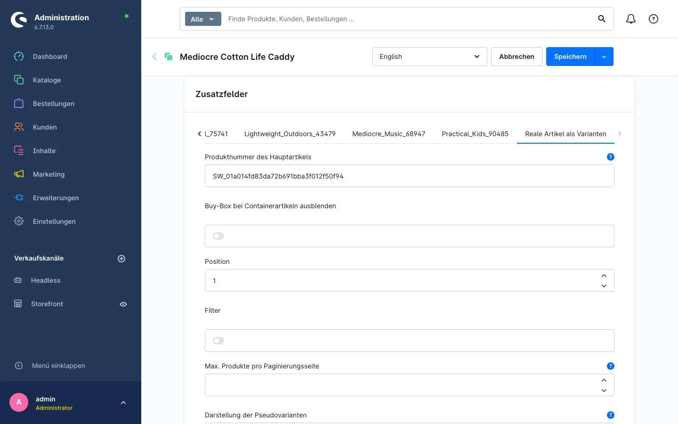Click the Headless basket icon
This screenshot has width=678, height=424.
coord(18,280)
